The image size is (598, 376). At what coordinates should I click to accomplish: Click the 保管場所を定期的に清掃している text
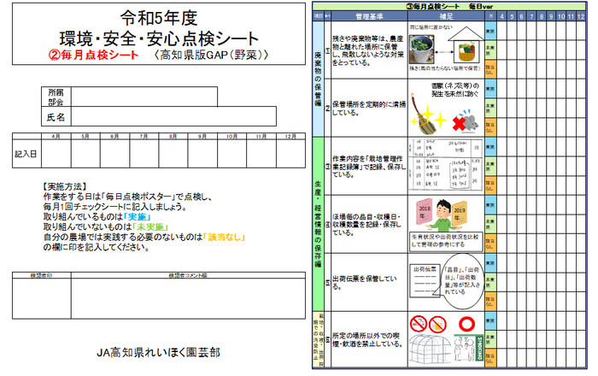tap(368, 109)
